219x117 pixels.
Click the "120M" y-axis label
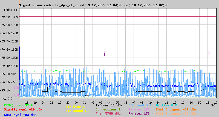click(15, 66)
